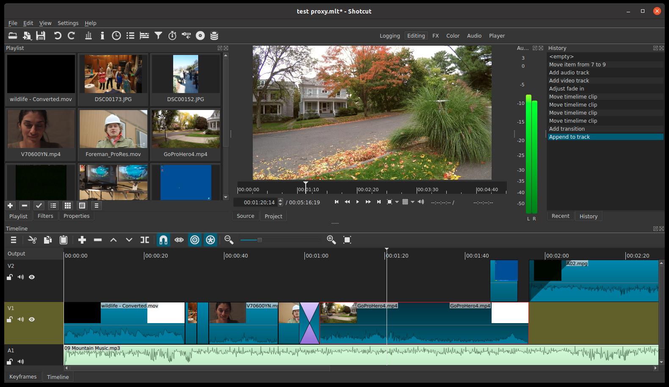Expand the grid display dropdown in player
This screenshot has height=387, width=669.
pyautogui.click(x=412, y=202)
